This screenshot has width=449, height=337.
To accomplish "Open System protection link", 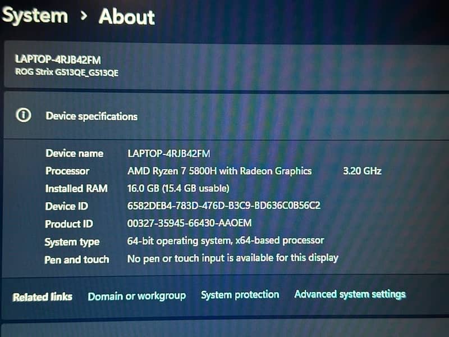I will (240, 295).
